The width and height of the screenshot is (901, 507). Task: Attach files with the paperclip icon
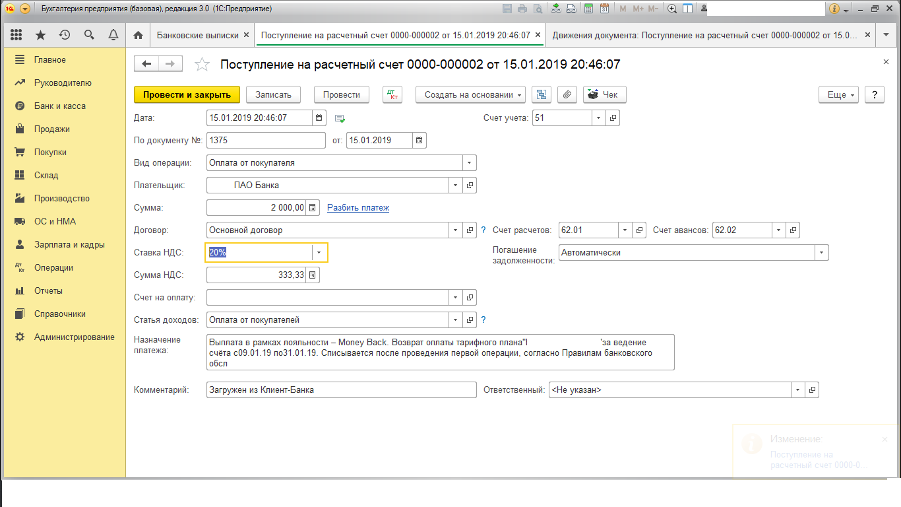[x=567, y=94]
